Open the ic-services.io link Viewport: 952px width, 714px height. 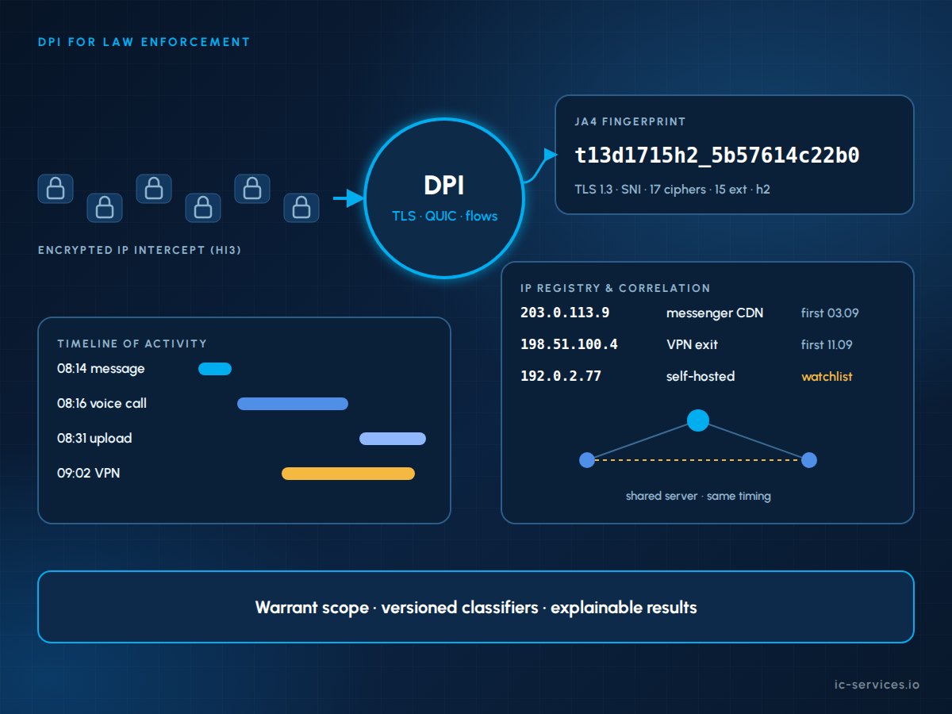878,684
